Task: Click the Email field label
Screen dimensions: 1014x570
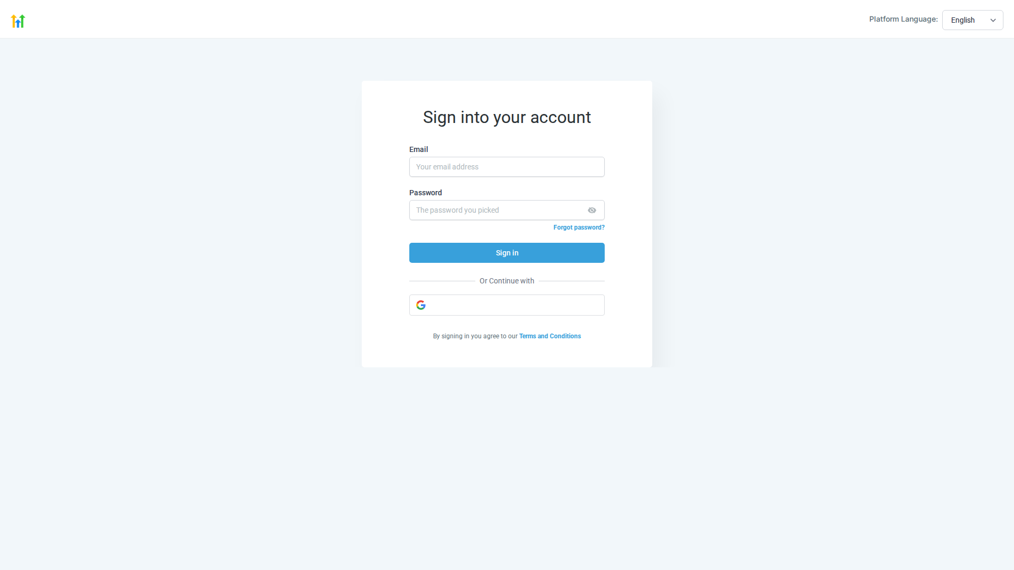Action: coord(418,149)
